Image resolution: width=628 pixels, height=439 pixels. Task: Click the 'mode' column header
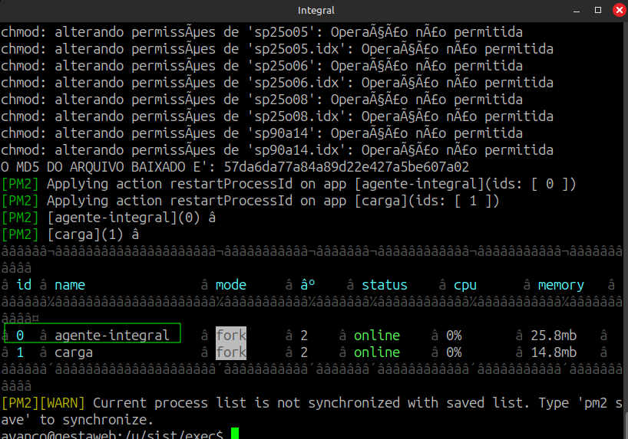click(231, 285)
